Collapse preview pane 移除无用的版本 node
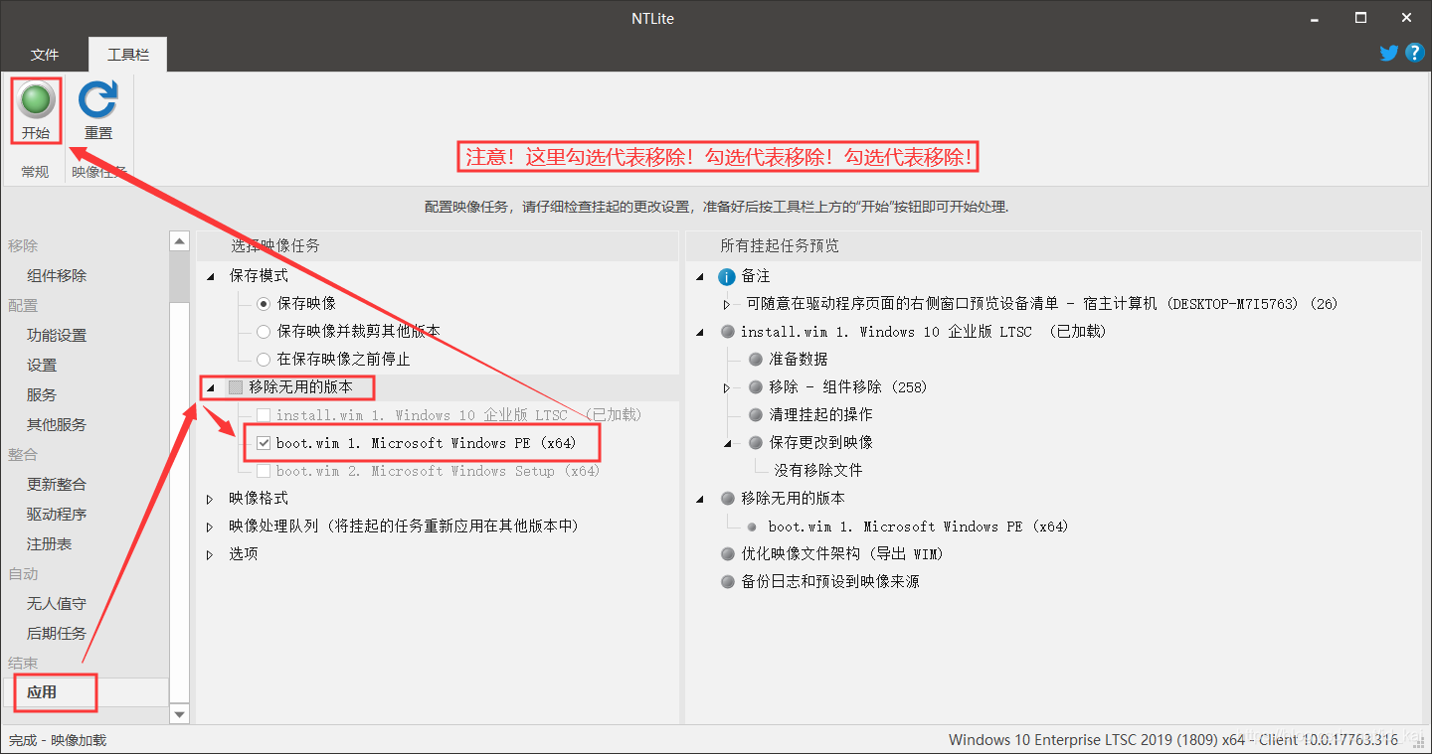This screenshot has height=754, width=1432. coord(701,499)
